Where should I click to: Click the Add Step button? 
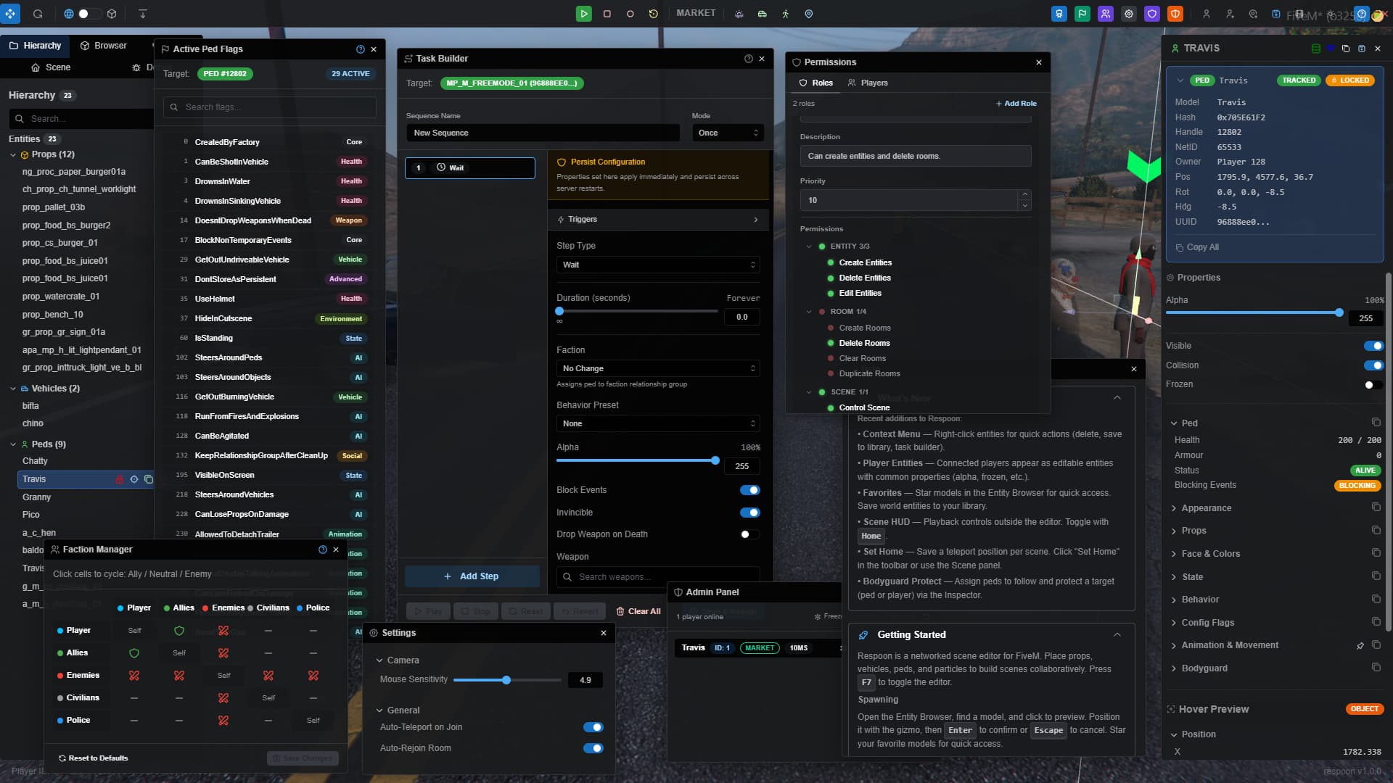(472, 576)
